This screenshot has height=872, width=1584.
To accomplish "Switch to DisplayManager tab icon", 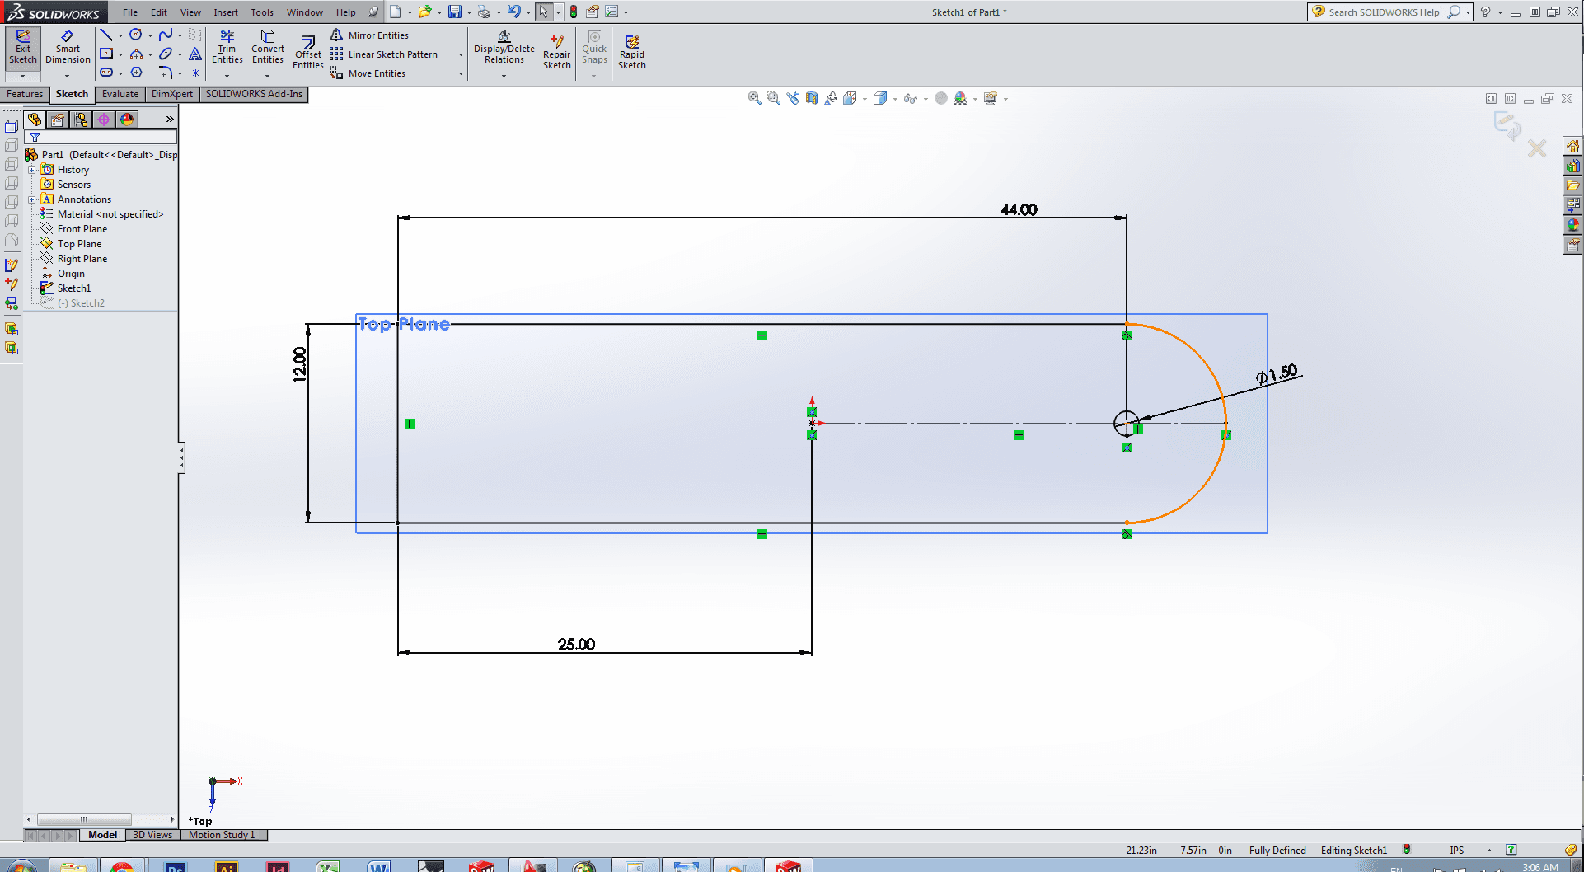I will [127, 120].
